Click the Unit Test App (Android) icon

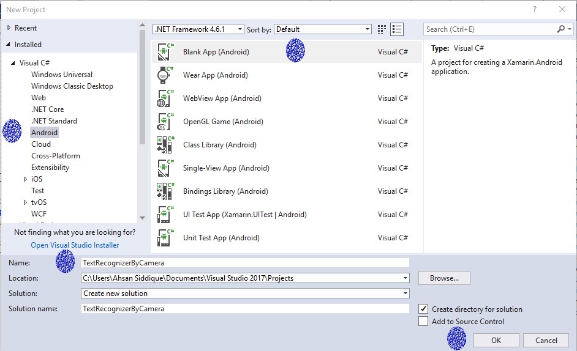(x=165, y=238)
